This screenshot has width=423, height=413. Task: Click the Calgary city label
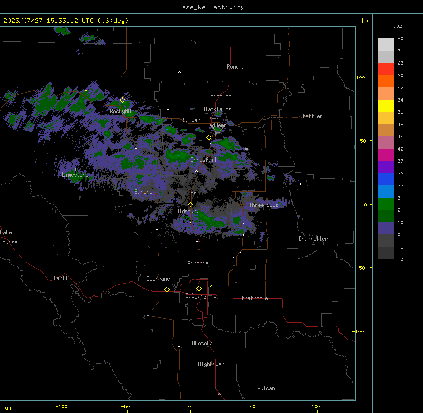(196, 296)
